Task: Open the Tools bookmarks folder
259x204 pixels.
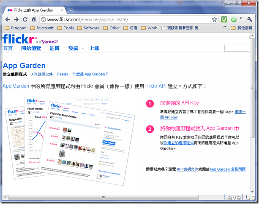Action: coord(65,28)
